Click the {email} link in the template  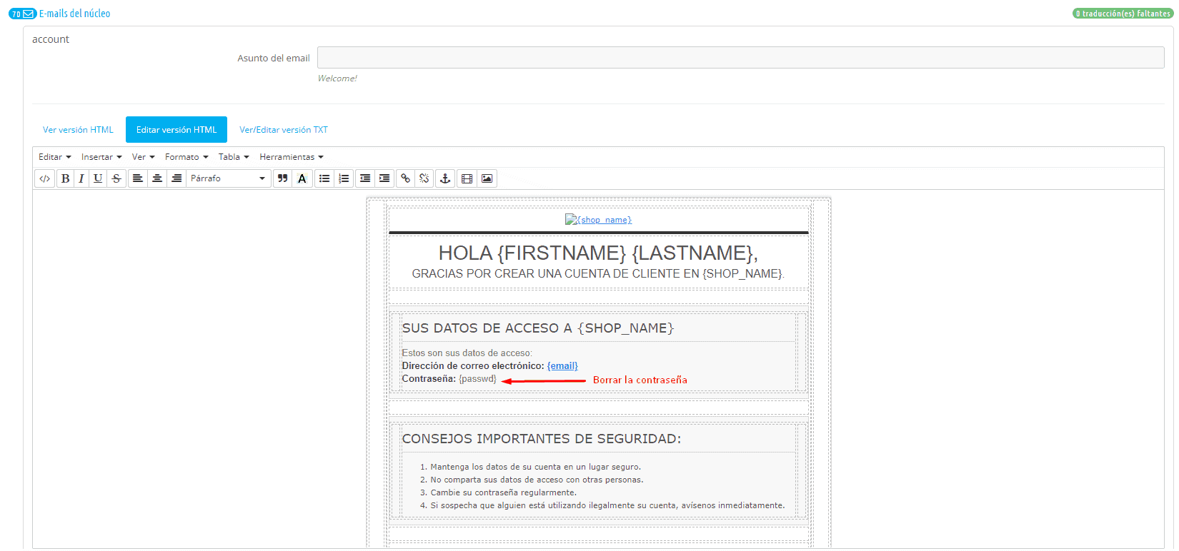562,366
